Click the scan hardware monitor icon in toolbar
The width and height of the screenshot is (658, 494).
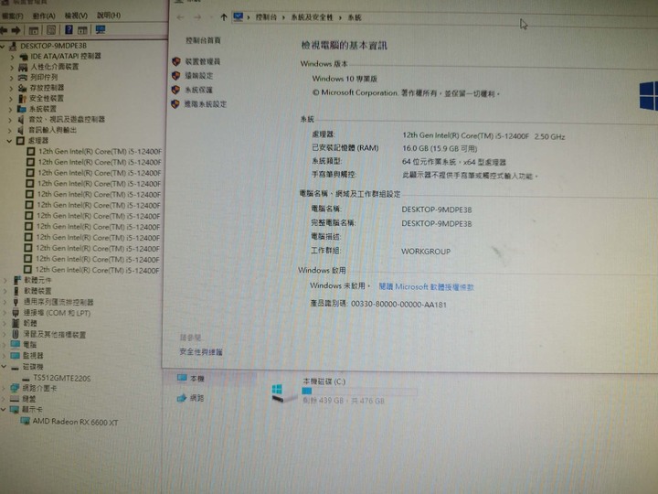tap(100, 29)
